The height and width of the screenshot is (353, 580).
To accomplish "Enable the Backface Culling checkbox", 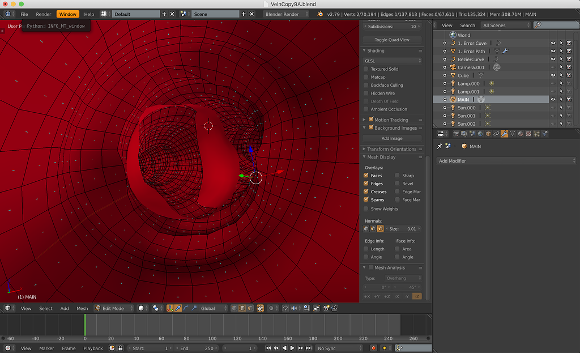I will [366, 85].
